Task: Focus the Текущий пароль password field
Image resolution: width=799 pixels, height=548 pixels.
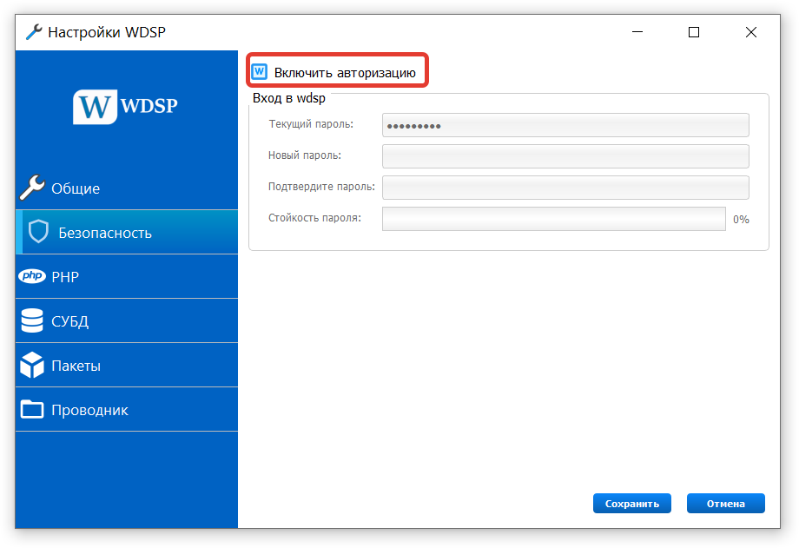Action: 565,125
